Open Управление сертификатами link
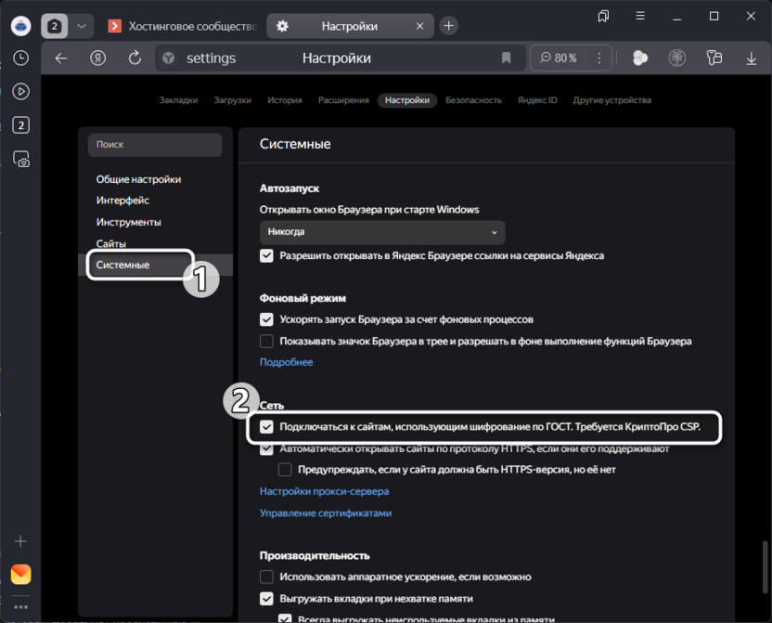 tap(326, 513)
